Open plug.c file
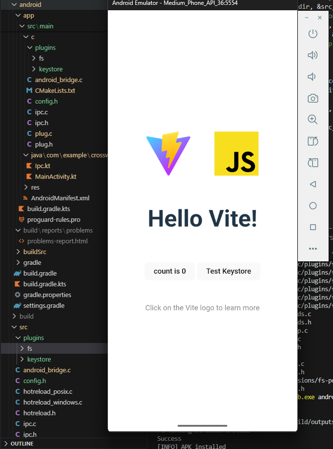This screenshot has width=333, height=449. click(43, 134)
